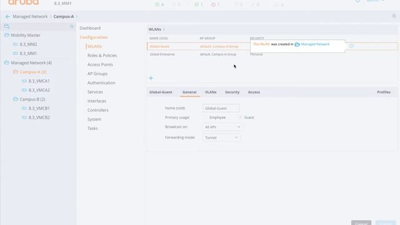
Task: Open the Dashboard menu
Action: [90, 28]
